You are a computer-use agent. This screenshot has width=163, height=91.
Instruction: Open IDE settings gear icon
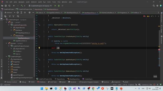[x=157, y=6]
